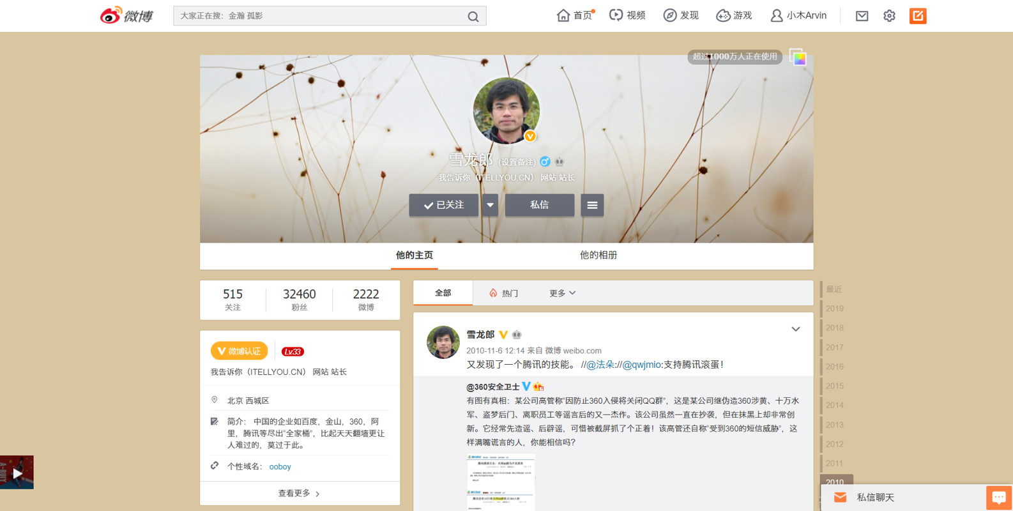Open the 发现 discover section

[681, 15]
